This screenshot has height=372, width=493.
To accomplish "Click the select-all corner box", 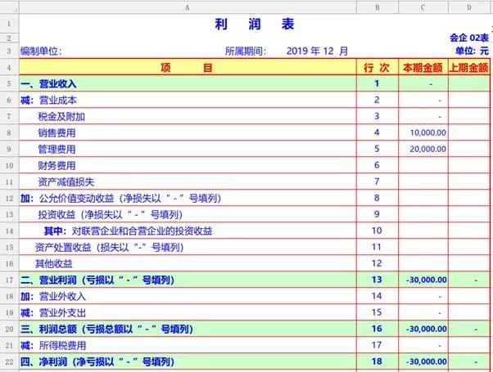I will 8,7.
